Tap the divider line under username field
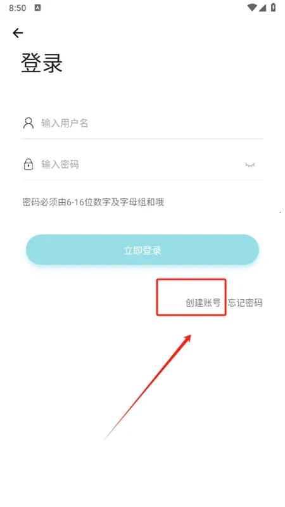The height and width of the screenshot is (507, 285). (x=142, y=139)
